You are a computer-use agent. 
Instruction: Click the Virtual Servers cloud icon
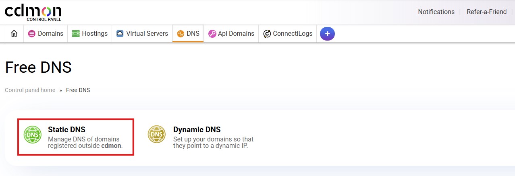click(x=120, y=34)
